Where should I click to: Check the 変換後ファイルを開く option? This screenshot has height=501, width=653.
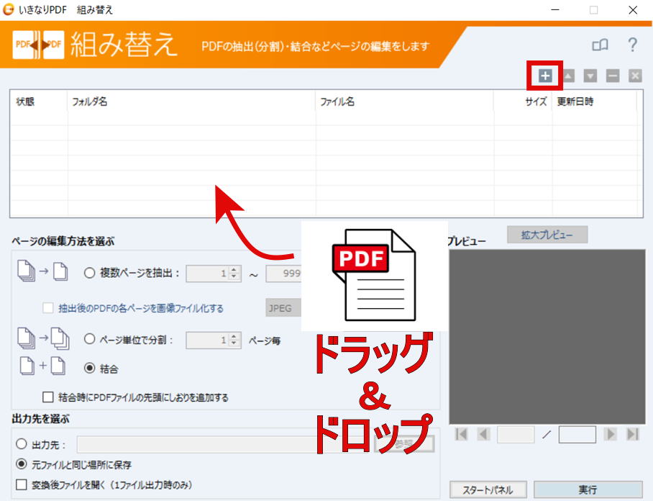pos(22,484)
